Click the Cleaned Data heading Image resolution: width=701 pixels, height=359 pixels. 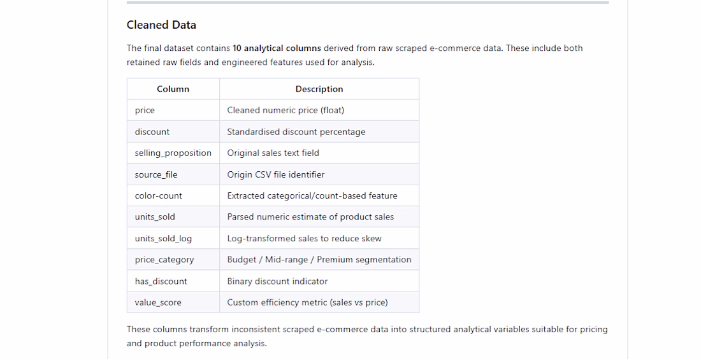(x=161, y=25)
